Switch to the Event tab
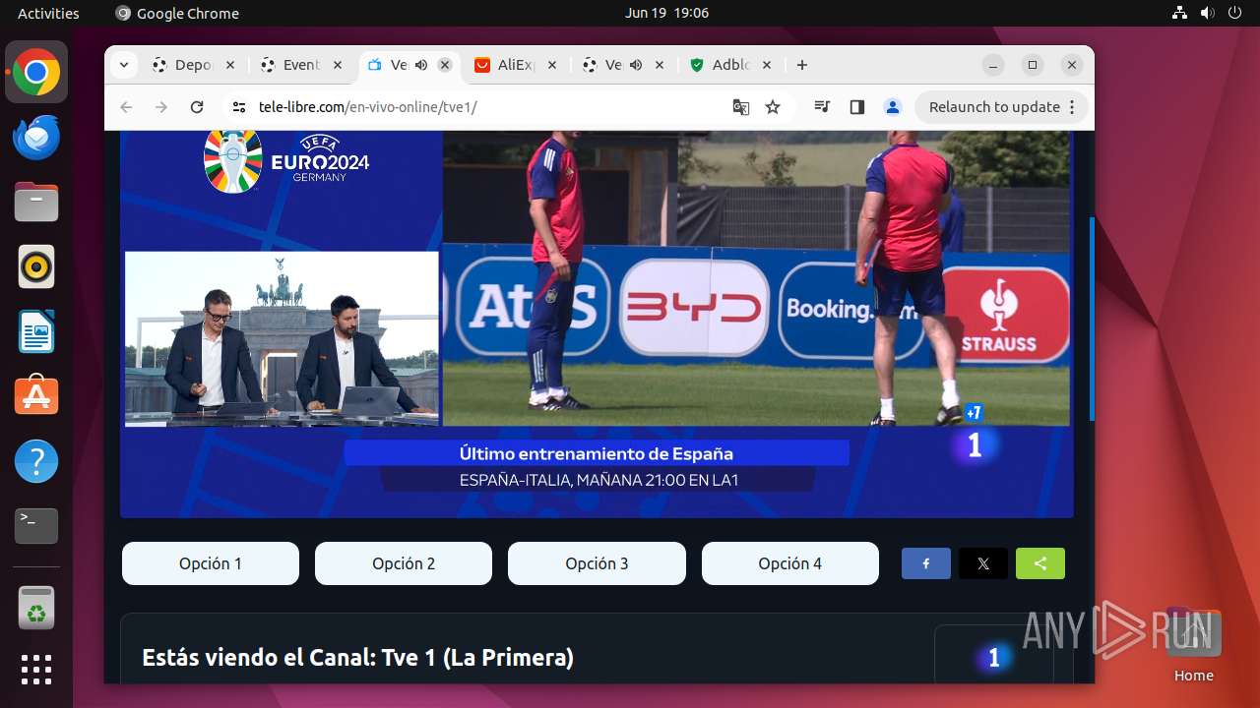 tap(302, 65)
